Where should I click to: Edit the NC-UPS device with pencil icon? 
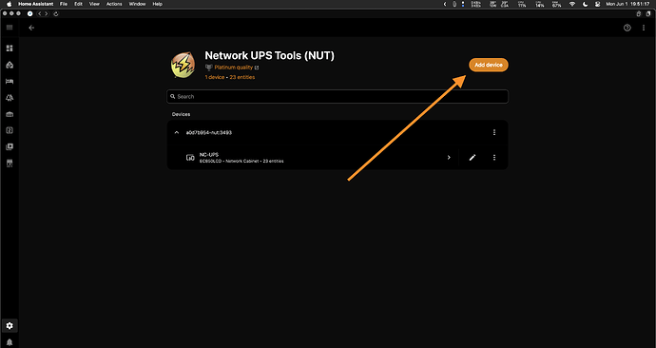coord(473,157)
